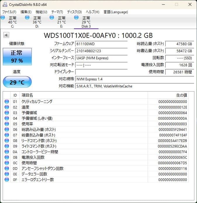The image size is (197, 203).
Task: Go to previous disk with left arrow
Action: coord(6,35)
